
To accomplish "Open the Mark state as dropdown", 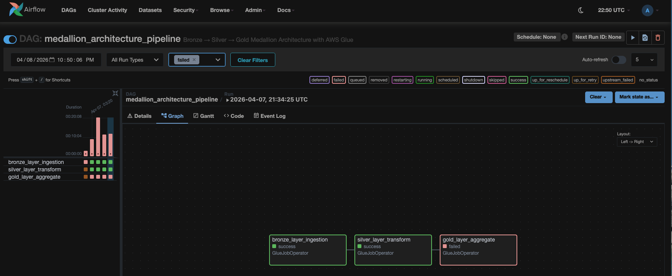I will pyautogui.click(x=639, y=97).
